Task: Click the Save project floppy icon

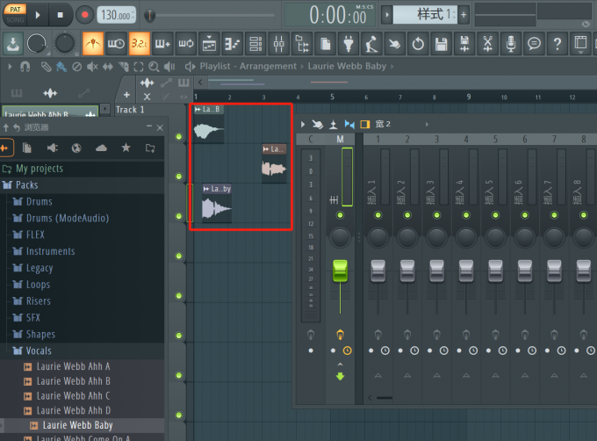Action: 442,44
